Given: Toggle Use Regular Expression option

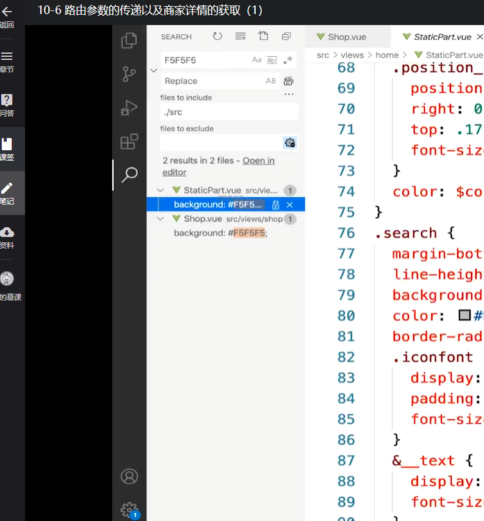Looking at the screenshot, I should [288, 60].
